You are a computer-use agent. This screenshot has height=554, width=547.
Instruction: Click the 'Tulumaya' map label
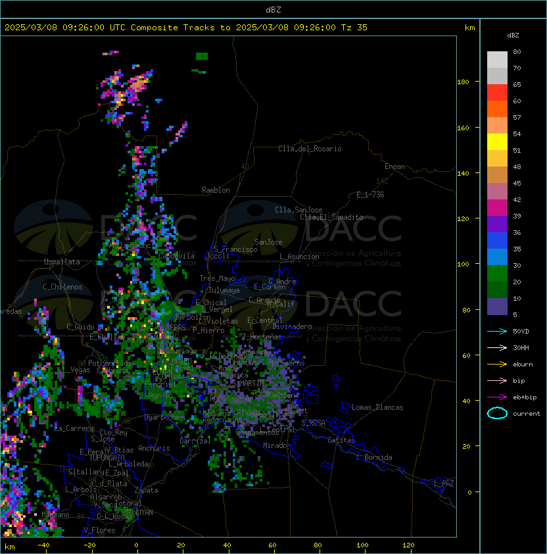pyautogui.click(x=224, y=290)
